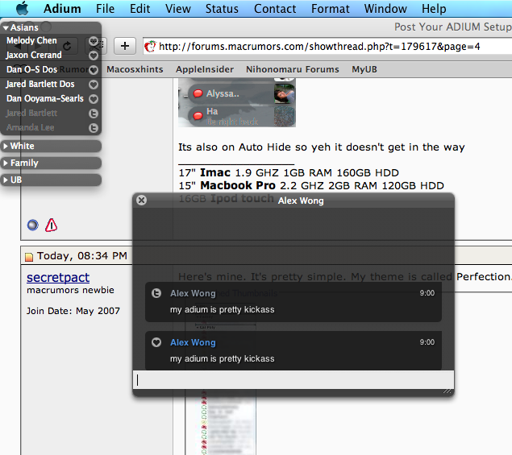Image resolution: width=512 pixels, height=455 pixels.
Task: Collapse the Asians contact group
Action: (x=6, y=28)
